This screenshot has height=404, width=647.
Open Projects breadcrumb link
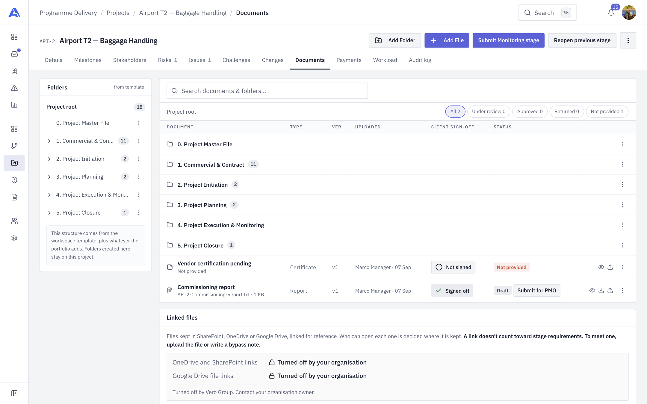[x=118, y=13]
